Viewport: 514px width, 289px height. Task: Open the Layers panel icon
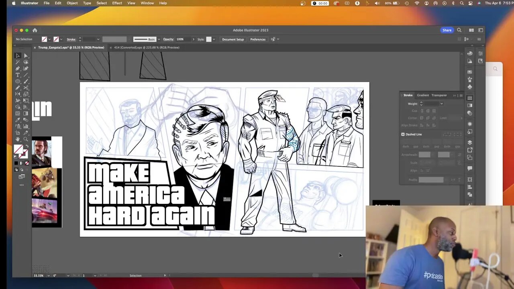pos(470,142)
